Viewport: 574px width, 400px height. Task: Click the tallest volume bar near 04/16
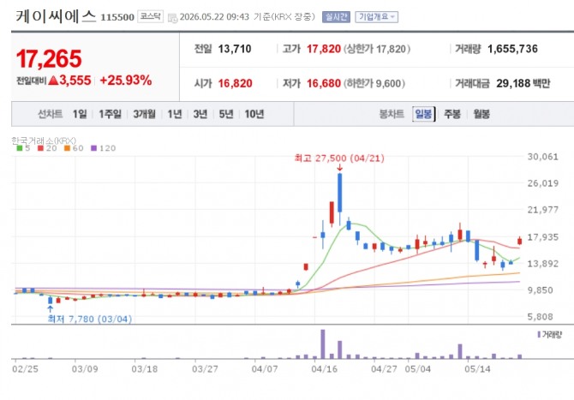(x=323, y=344)
